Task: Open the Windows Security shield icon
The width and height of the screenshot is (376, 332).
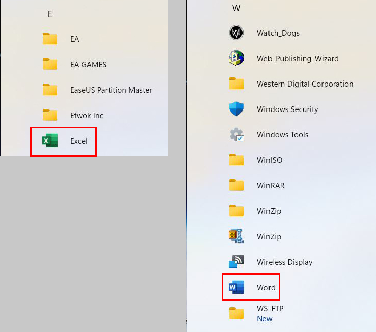Action: 236,109
